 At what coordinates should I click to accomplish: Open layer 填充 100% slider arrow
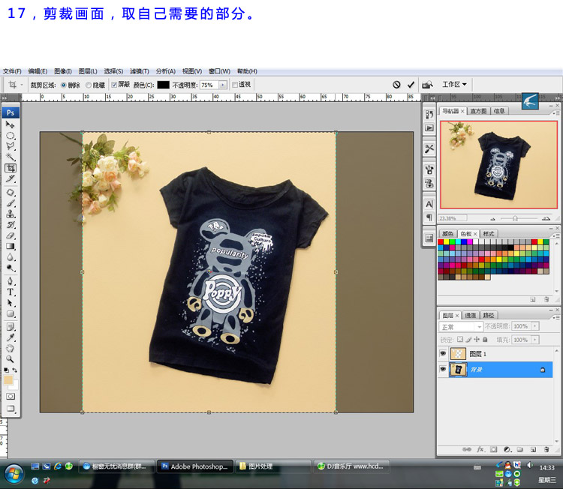point(535,340)
